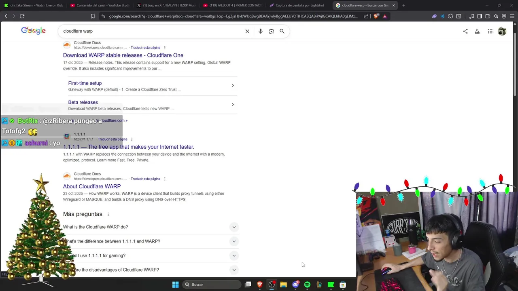This screenshot has height=291, width=518.
Task: Open the browser hamburger menu
Action: click(512, 16)
